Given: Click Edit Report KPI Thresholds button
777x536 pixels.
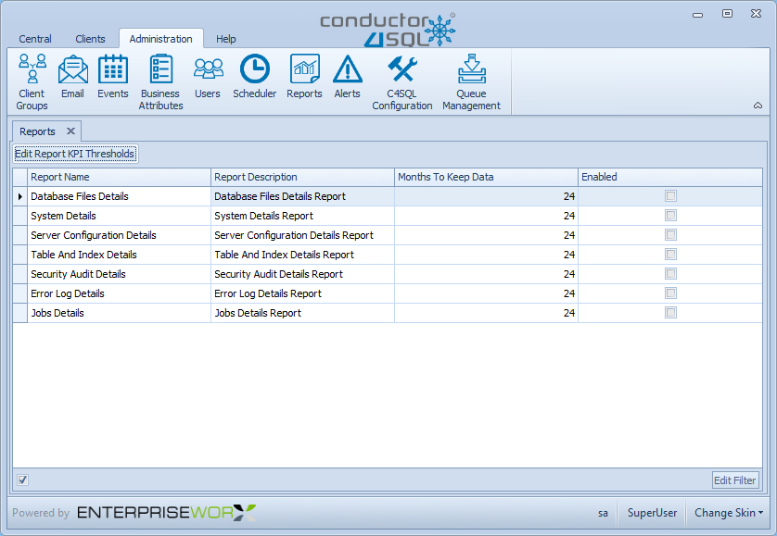Looking at the screenshot, I should pos(75,154).
